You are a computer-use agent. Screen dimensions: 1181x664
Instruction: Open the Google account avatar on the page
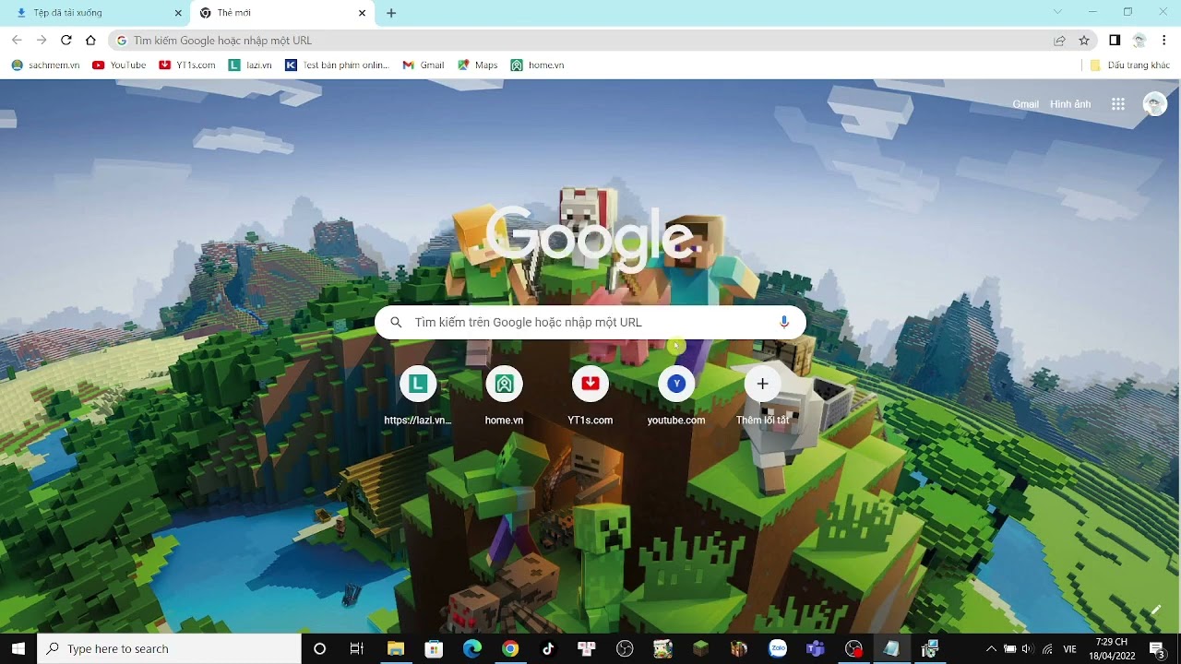pos(1154,104)
